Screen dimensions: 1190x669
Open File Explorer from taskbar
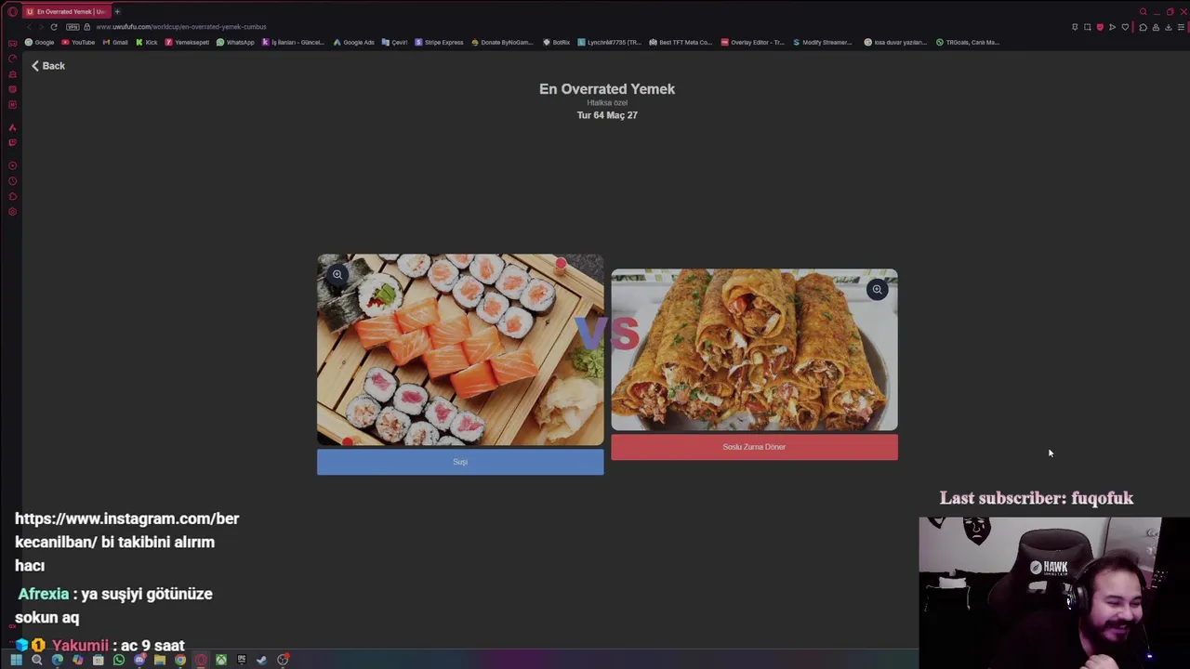(x=160, y=660)
